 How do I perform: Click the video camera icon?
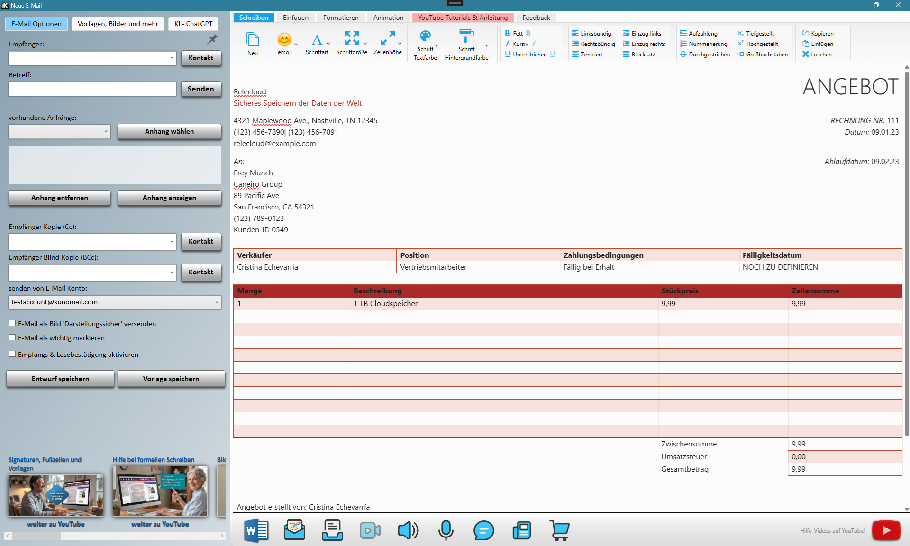coord(370,530)
